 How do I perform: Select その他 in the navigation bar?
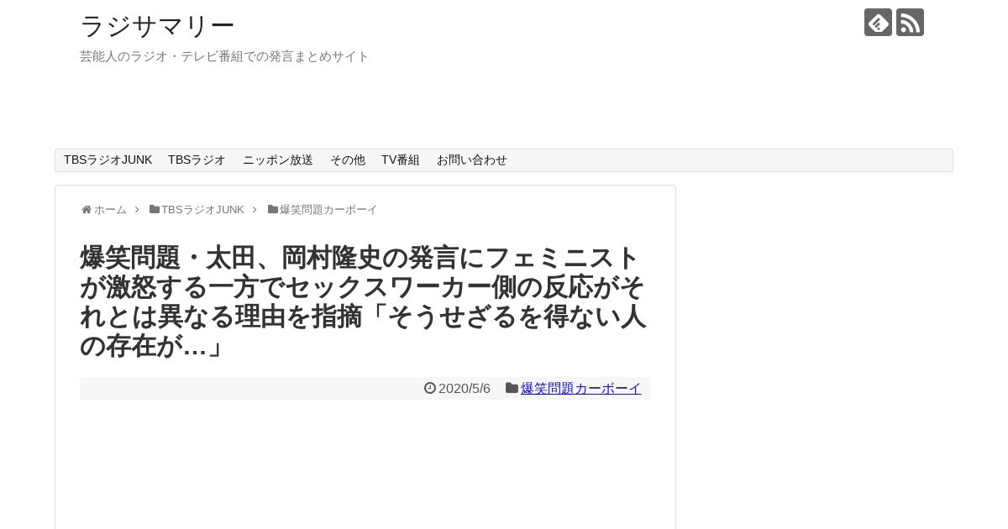348,160
